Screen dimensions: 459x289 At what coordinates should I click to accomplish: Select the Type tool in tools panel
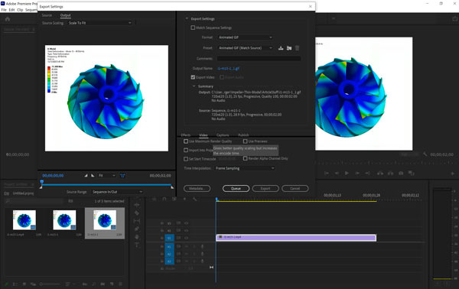[137, 245]
